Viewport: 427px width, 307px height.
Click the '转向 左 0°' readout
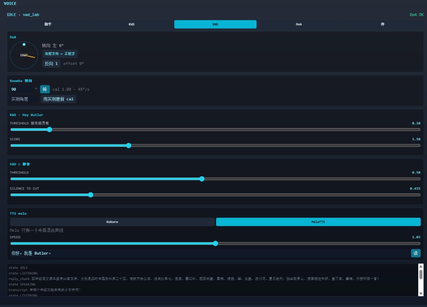(x=53, y=46)
